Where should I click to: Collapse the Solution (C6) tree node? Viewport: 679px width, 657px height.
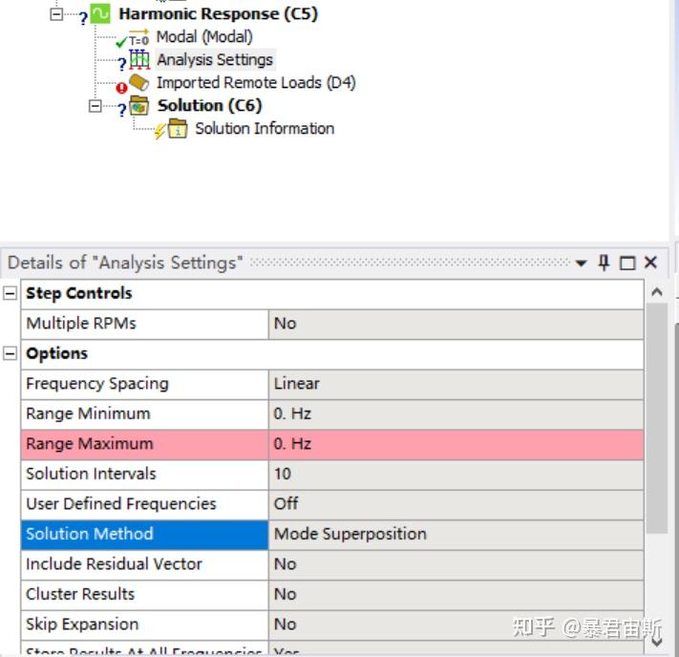pos(95,106)
